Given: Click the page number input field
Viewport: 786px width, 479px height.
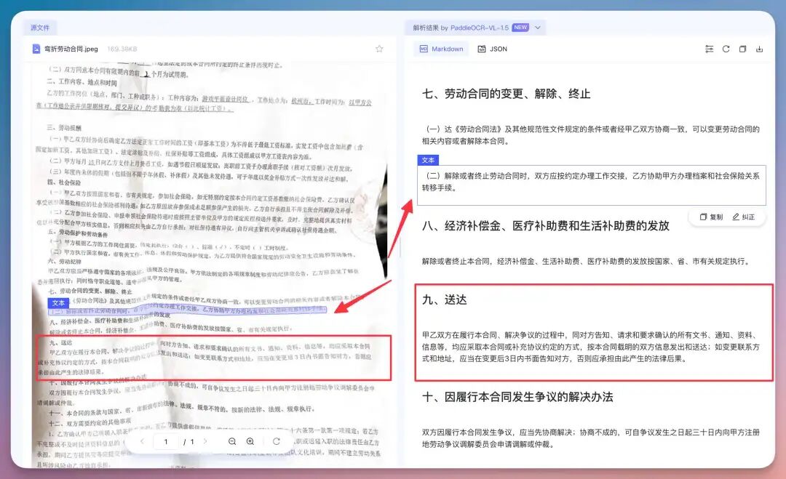Looking at the screenshot, I should click(166, 440).
